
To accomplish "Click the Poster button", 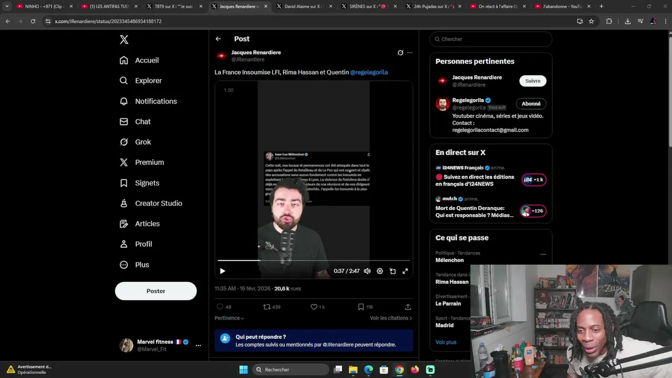I will [x=156, y=291].
